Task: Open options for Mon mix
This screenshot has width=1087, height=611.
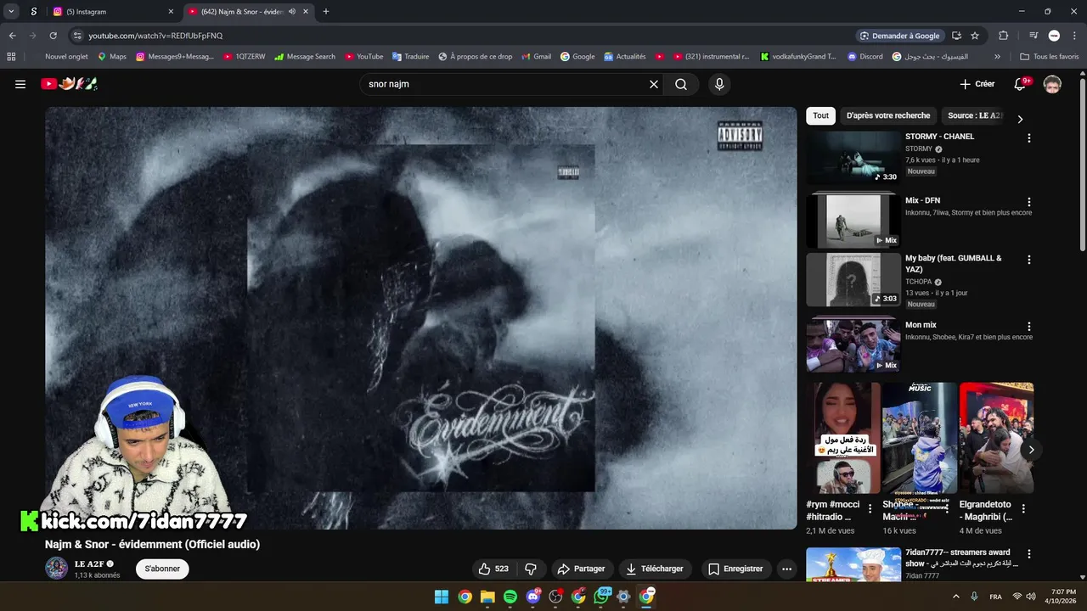Action: [x=1028, y=326]
